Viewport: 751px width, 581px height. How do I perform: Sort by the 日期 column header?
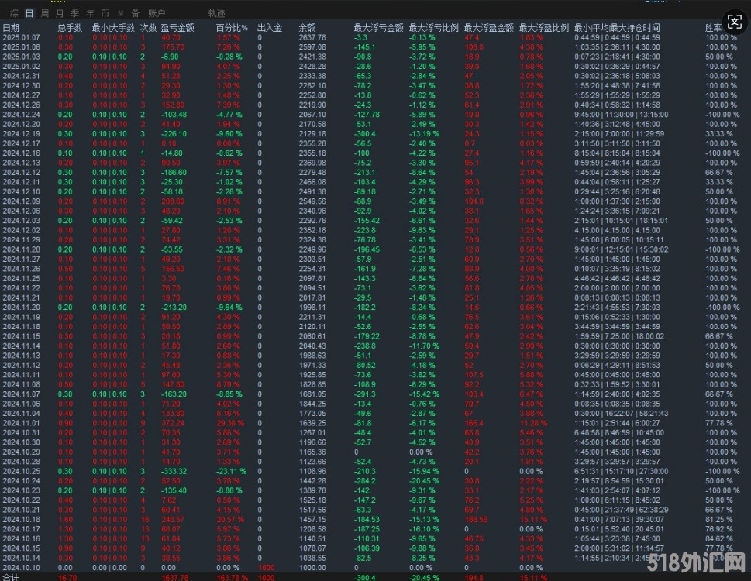pyautogui.click(x=12, y=27)
